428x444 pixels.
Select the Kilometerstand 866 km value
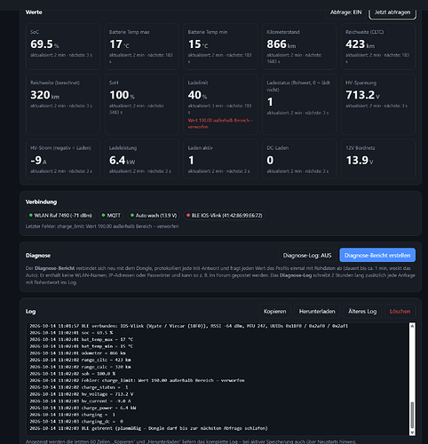(281, 44)
